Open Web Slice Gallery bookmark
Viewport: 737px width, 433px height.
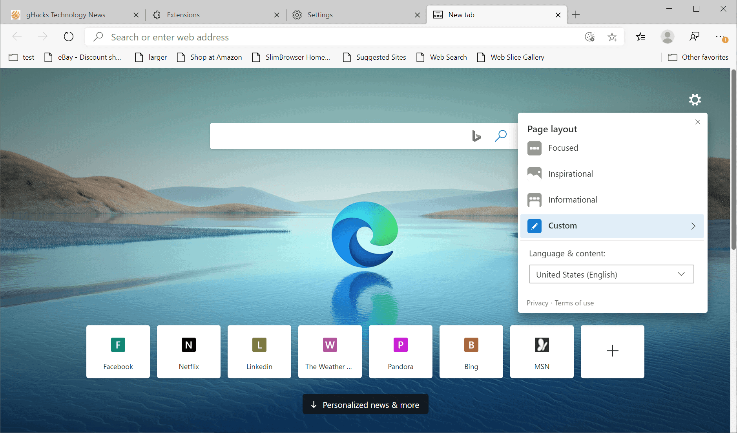pos(511,57)
